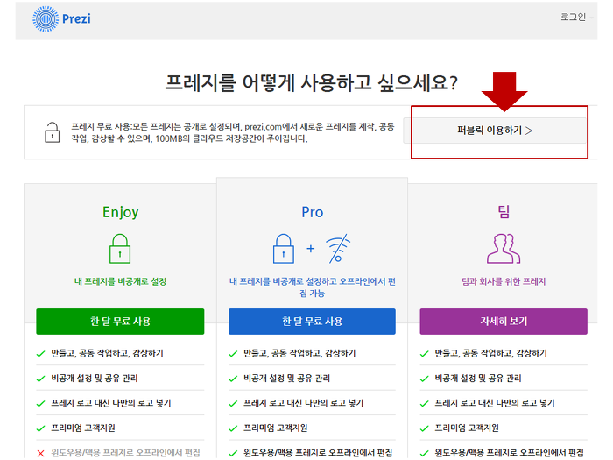Screen dimensions: 613x460
Task: Click the blue plus sign between Pro icons
Action: pos(310,248)
